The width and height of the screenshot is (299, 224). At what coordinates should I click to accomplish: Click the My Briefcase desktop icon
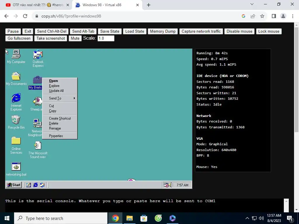click(x=35, y=83)
